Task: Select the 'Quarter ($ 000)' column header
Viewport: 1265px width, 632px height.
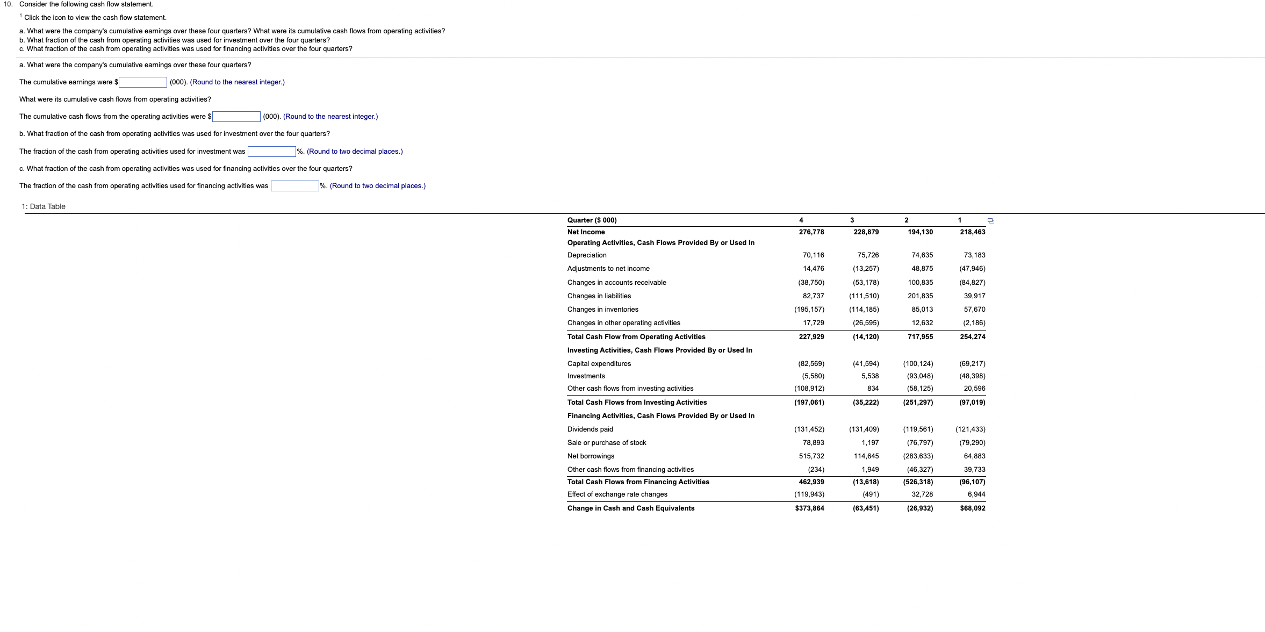Action: [592, 220]
